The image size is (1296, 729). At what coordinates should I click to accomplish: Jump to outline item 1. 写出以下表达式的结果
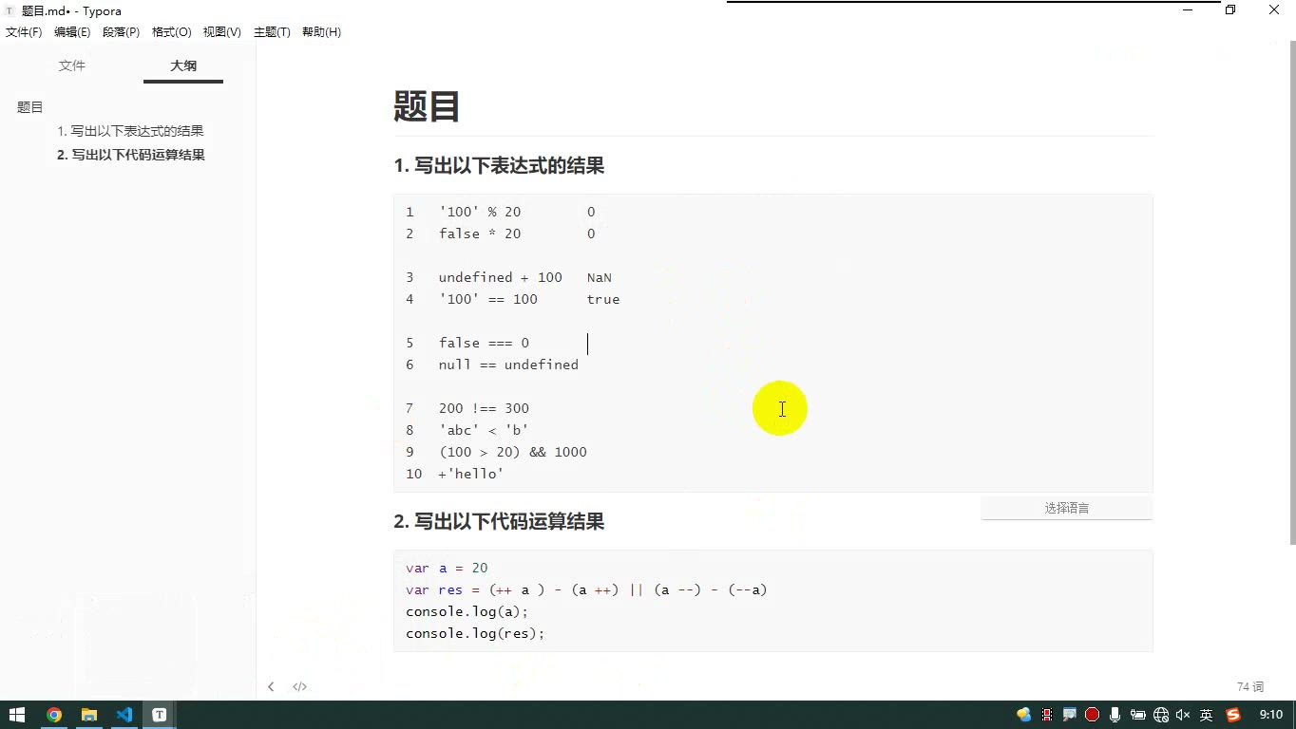click(130, 131)
